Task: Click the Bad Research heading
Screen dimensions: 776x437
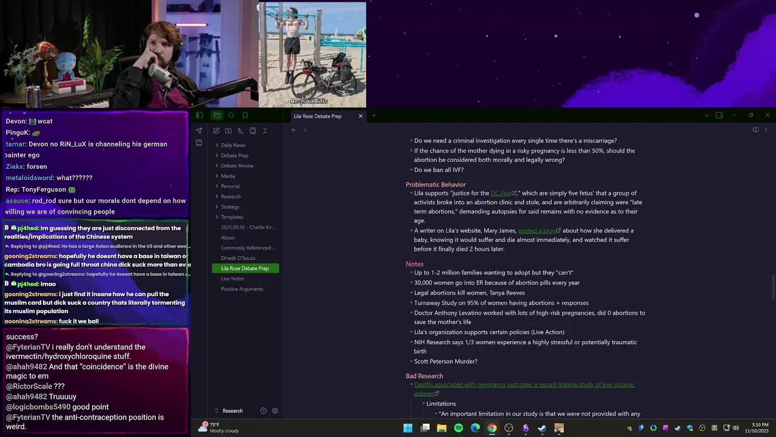Action: [x=424, y=376]
